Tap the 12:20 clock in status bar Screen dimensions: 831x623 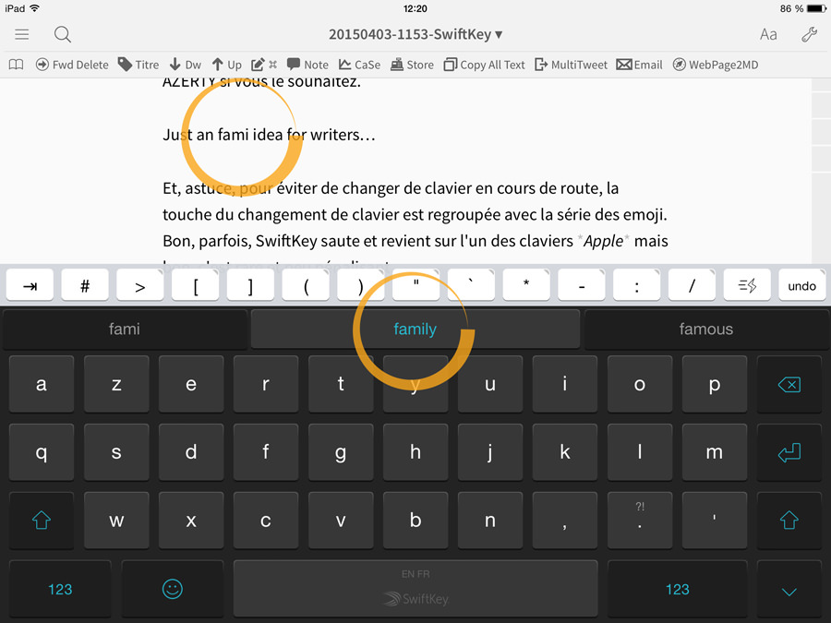coord(415,8)
